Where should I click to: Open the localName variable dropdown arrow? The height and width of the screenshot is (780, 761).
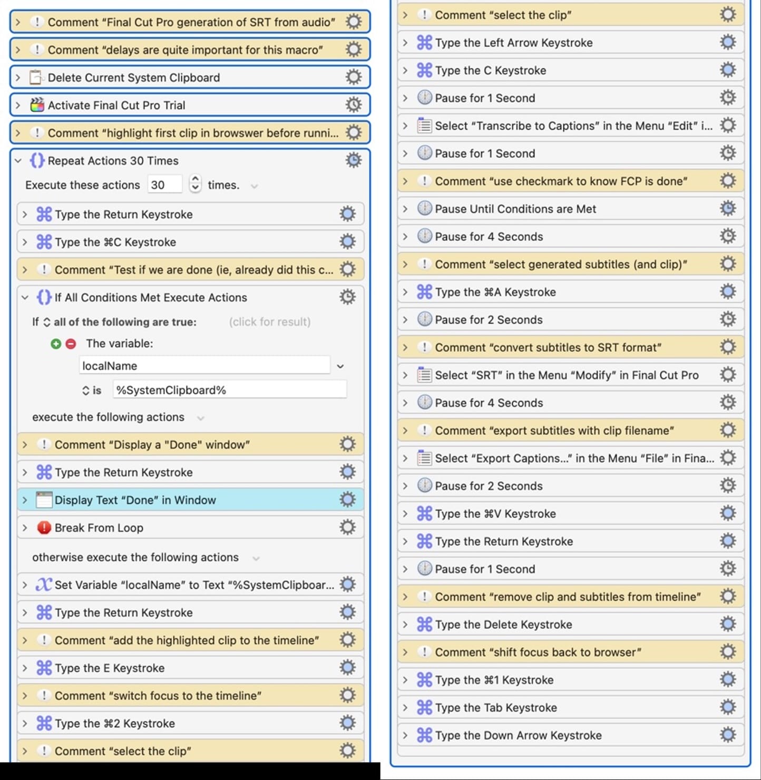pos(340,366)
